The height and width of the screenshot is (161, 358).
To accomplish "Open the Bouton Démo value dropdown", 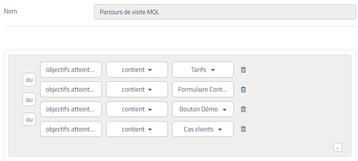I will coord(203,110).
